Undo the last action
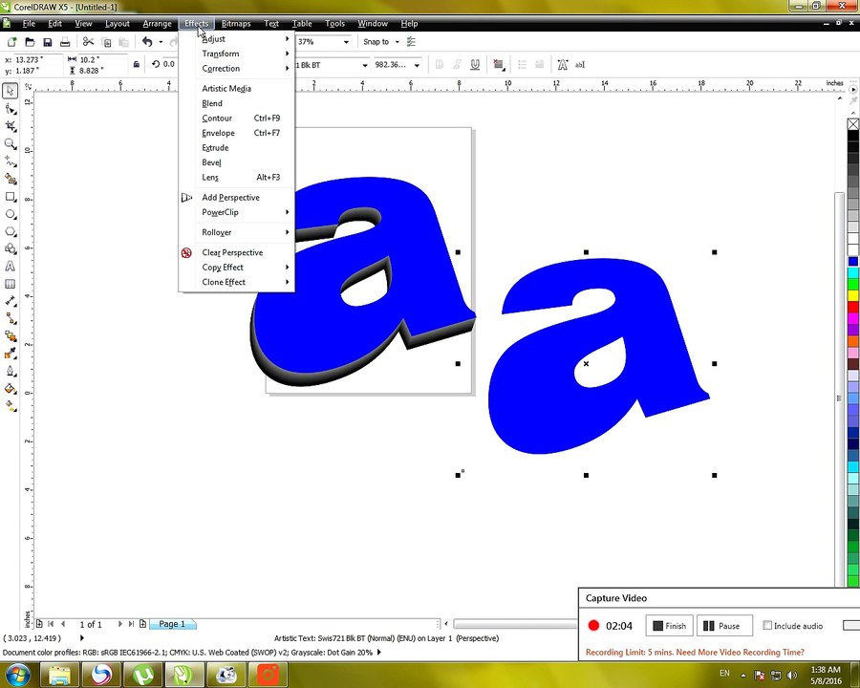 pos(147,42)
